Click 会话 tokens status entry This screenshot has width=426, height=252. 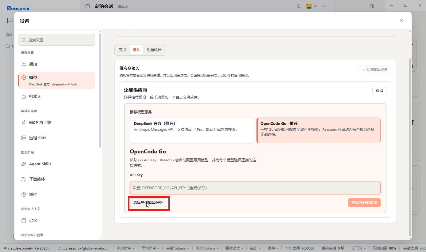[x=178, y=248]
